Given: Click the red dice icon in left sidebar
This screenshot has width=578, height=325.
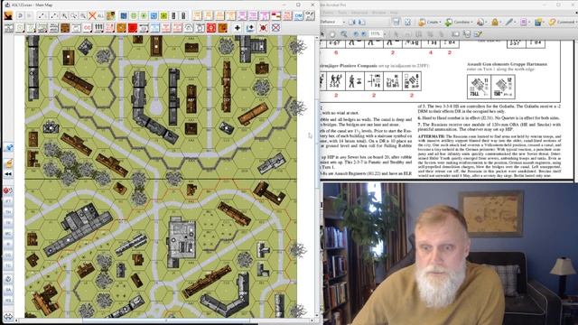Looking at the screenshot, I should tap(8, 190).
